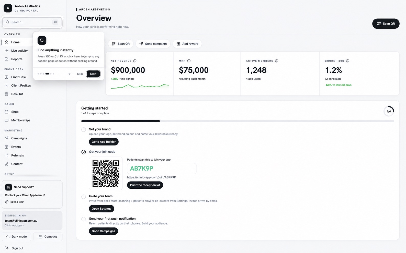Skip the onboarding tour

click(80, 74)
